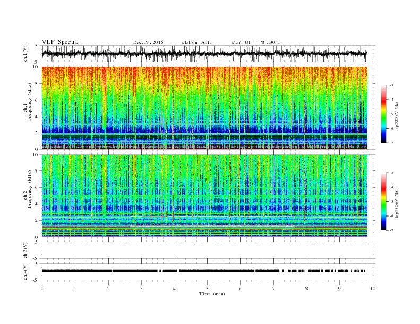
Task: Click the "6" tick on the time axis
Action: pos(241,289)
